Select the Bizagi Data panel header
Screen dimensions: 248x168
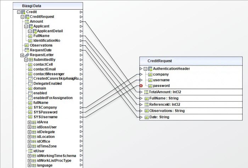point(48,6)
